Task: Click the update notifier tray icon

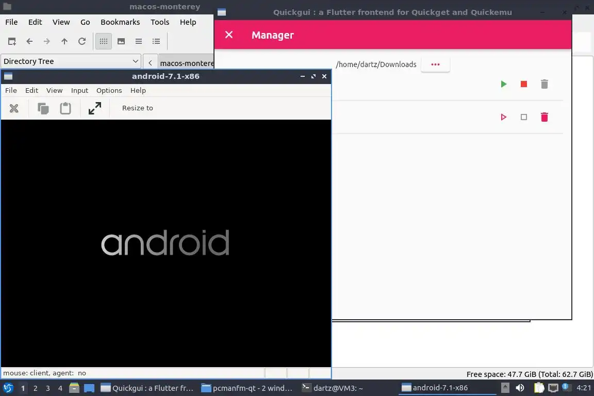Action: 566,387
